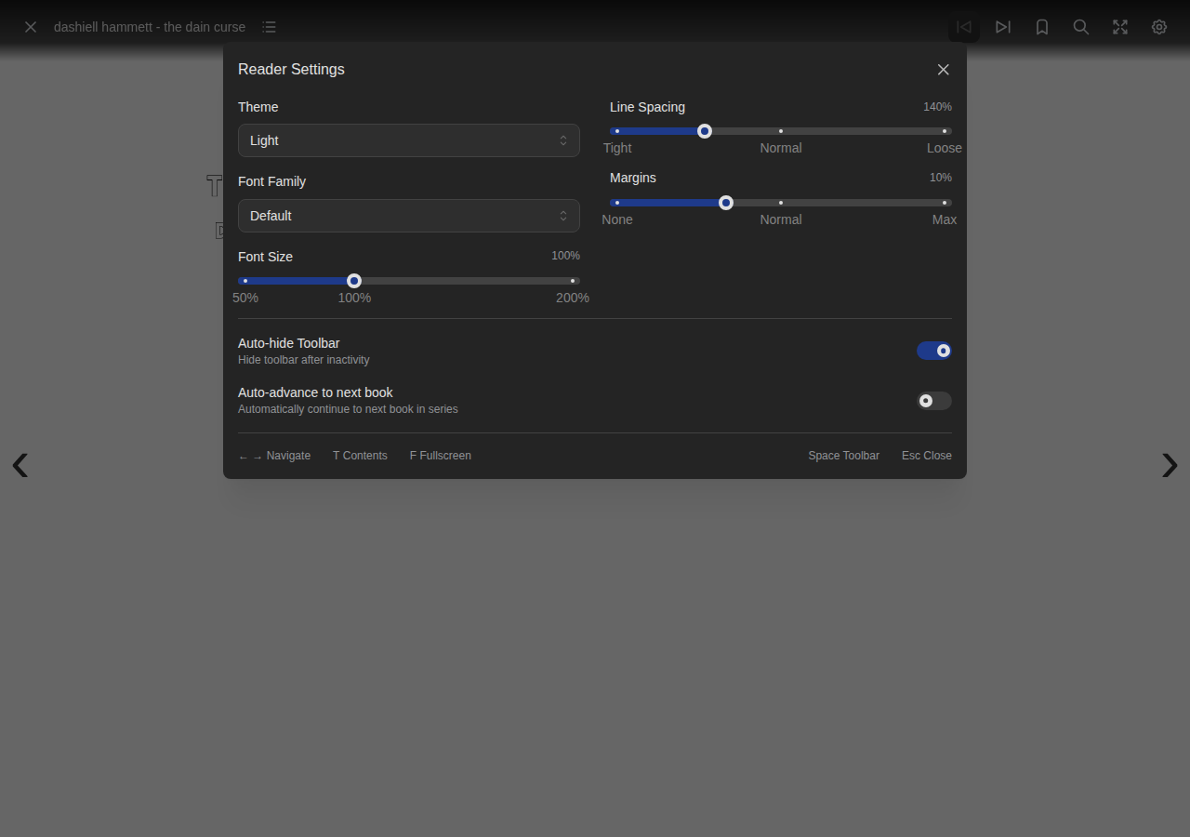The image size is (1190, 837).
Task: Turn off toolbar hiding after inactivity
Action: pos(934,351)
